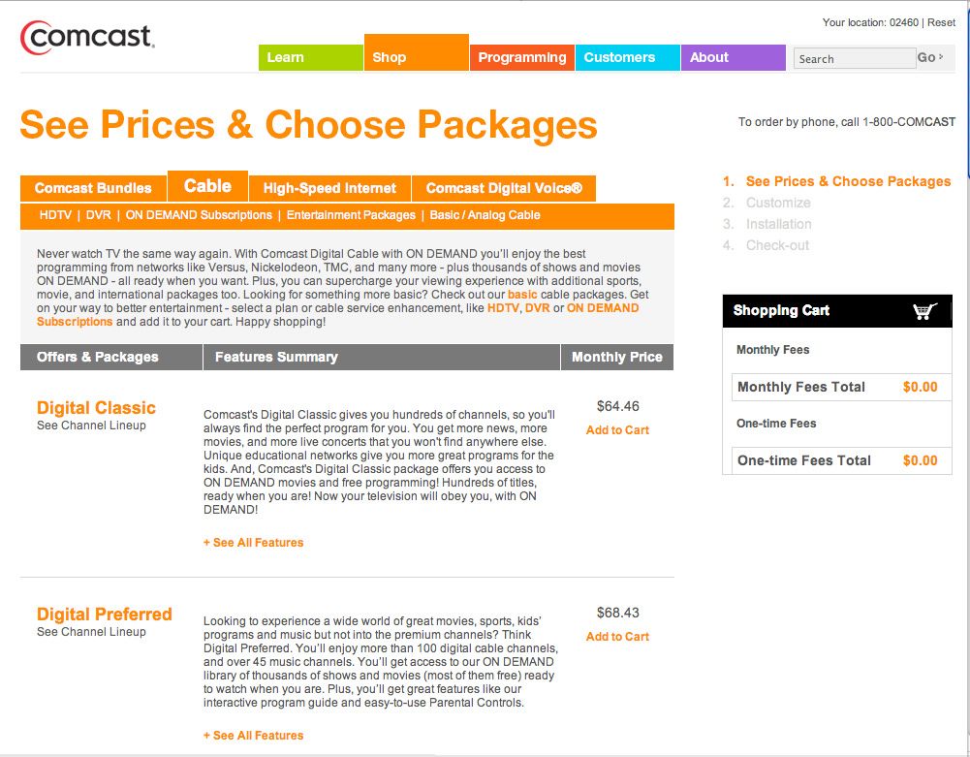
Task: Expand See All Features for Digital Classic
Action: point(254,543)
